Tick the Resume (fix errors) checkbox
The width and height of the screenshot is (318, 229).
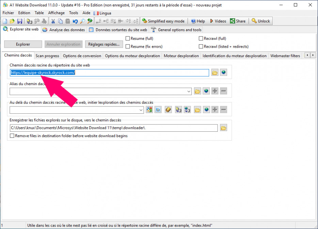tap(128, 47)
